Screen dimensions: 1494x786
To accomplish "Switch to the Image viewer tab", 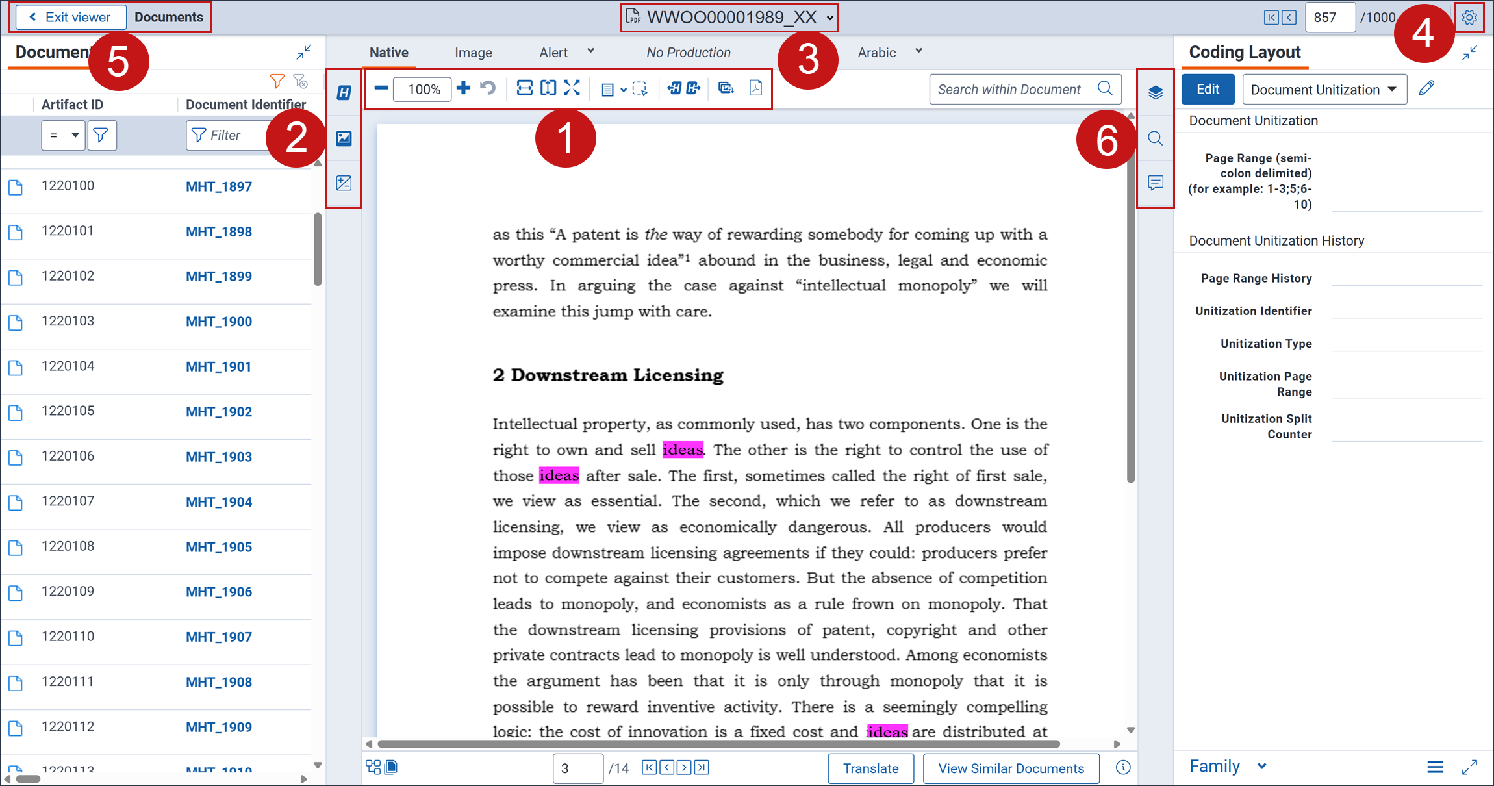I will pyautogui.click(x=473, y=53).
